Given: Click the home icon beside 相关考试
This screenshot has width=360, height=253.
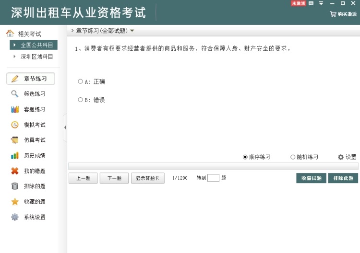Looking at the screenshot, I should [10, 34].
